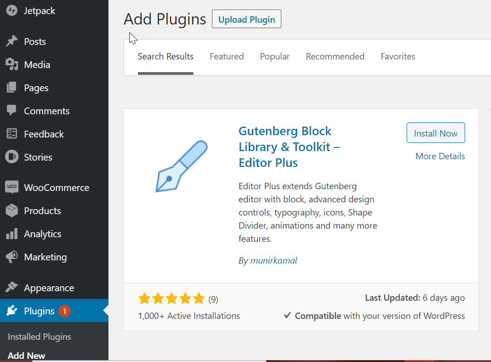This screenshot has height=362, width=491.
Task: Open the Marketing section
Action: (x=44, y=257)
